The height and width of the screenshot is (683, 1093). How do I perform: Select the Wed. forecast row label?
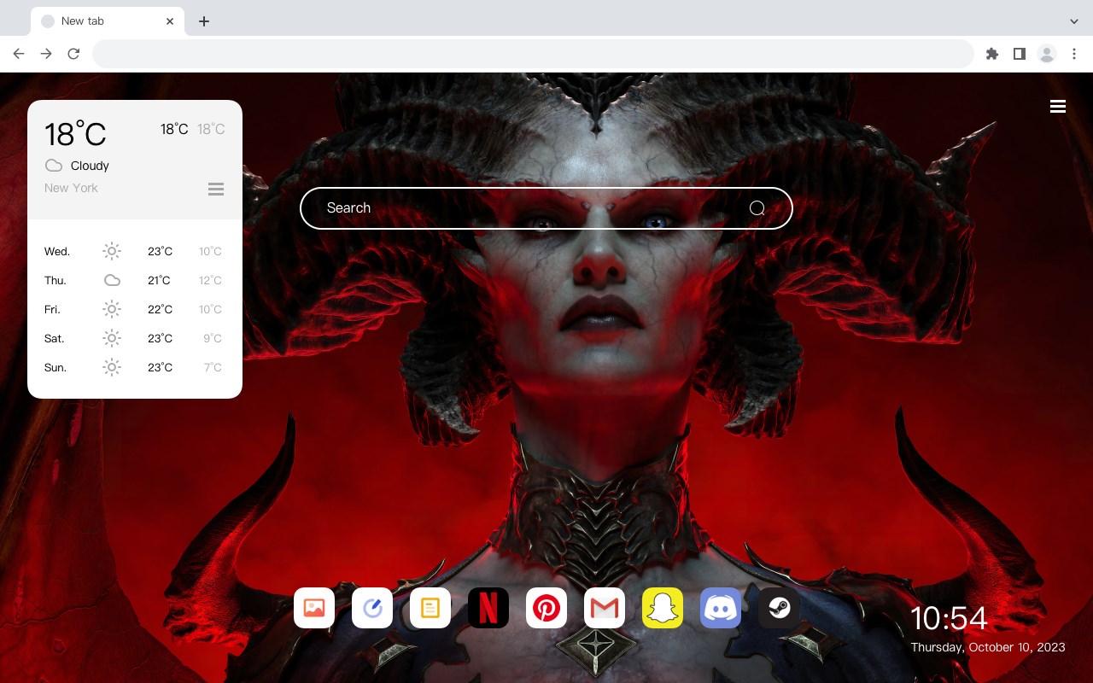57,252
